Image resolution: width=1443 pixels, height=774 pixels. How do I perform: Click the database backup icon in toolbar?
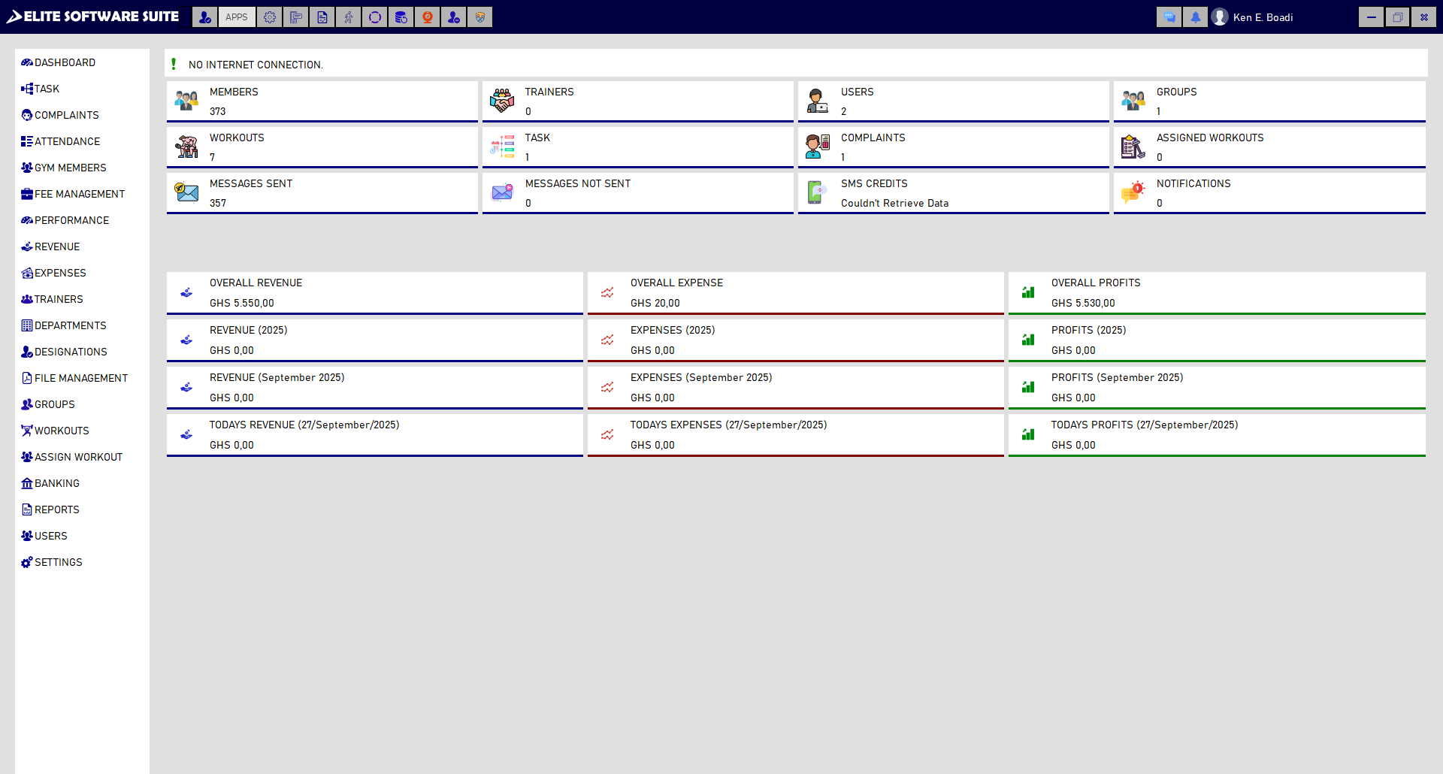point(401,17)
